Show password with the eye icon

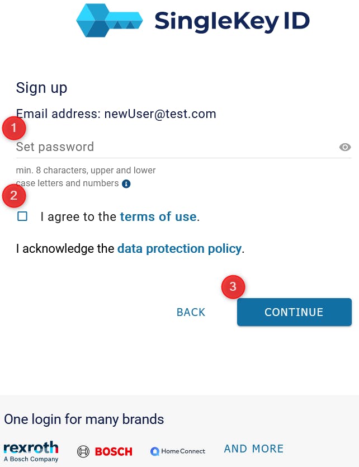[345, 147]
